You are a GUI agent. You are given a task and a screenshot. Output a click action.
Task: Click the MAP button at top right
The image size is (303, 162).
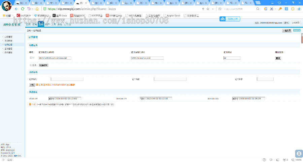click(x=297, y=30)
